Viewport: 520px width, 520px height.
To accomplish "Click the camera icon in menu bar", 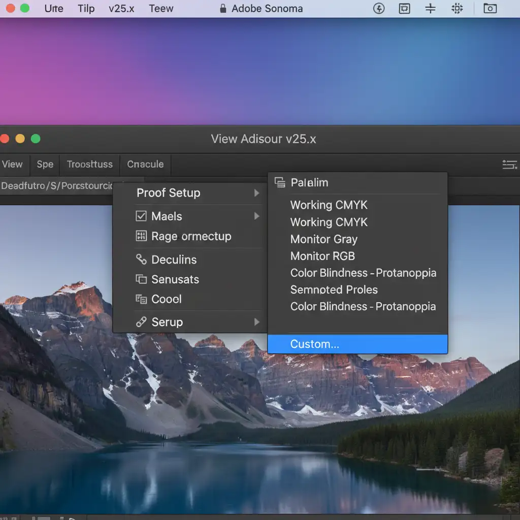I will tap(490, 9).
